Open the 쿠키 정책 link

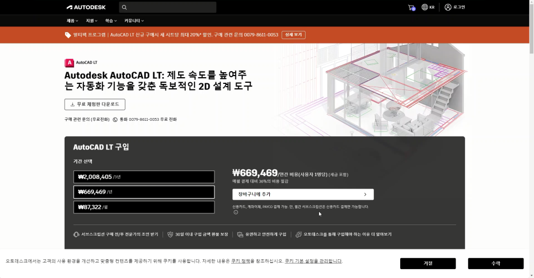coord(240,261)
